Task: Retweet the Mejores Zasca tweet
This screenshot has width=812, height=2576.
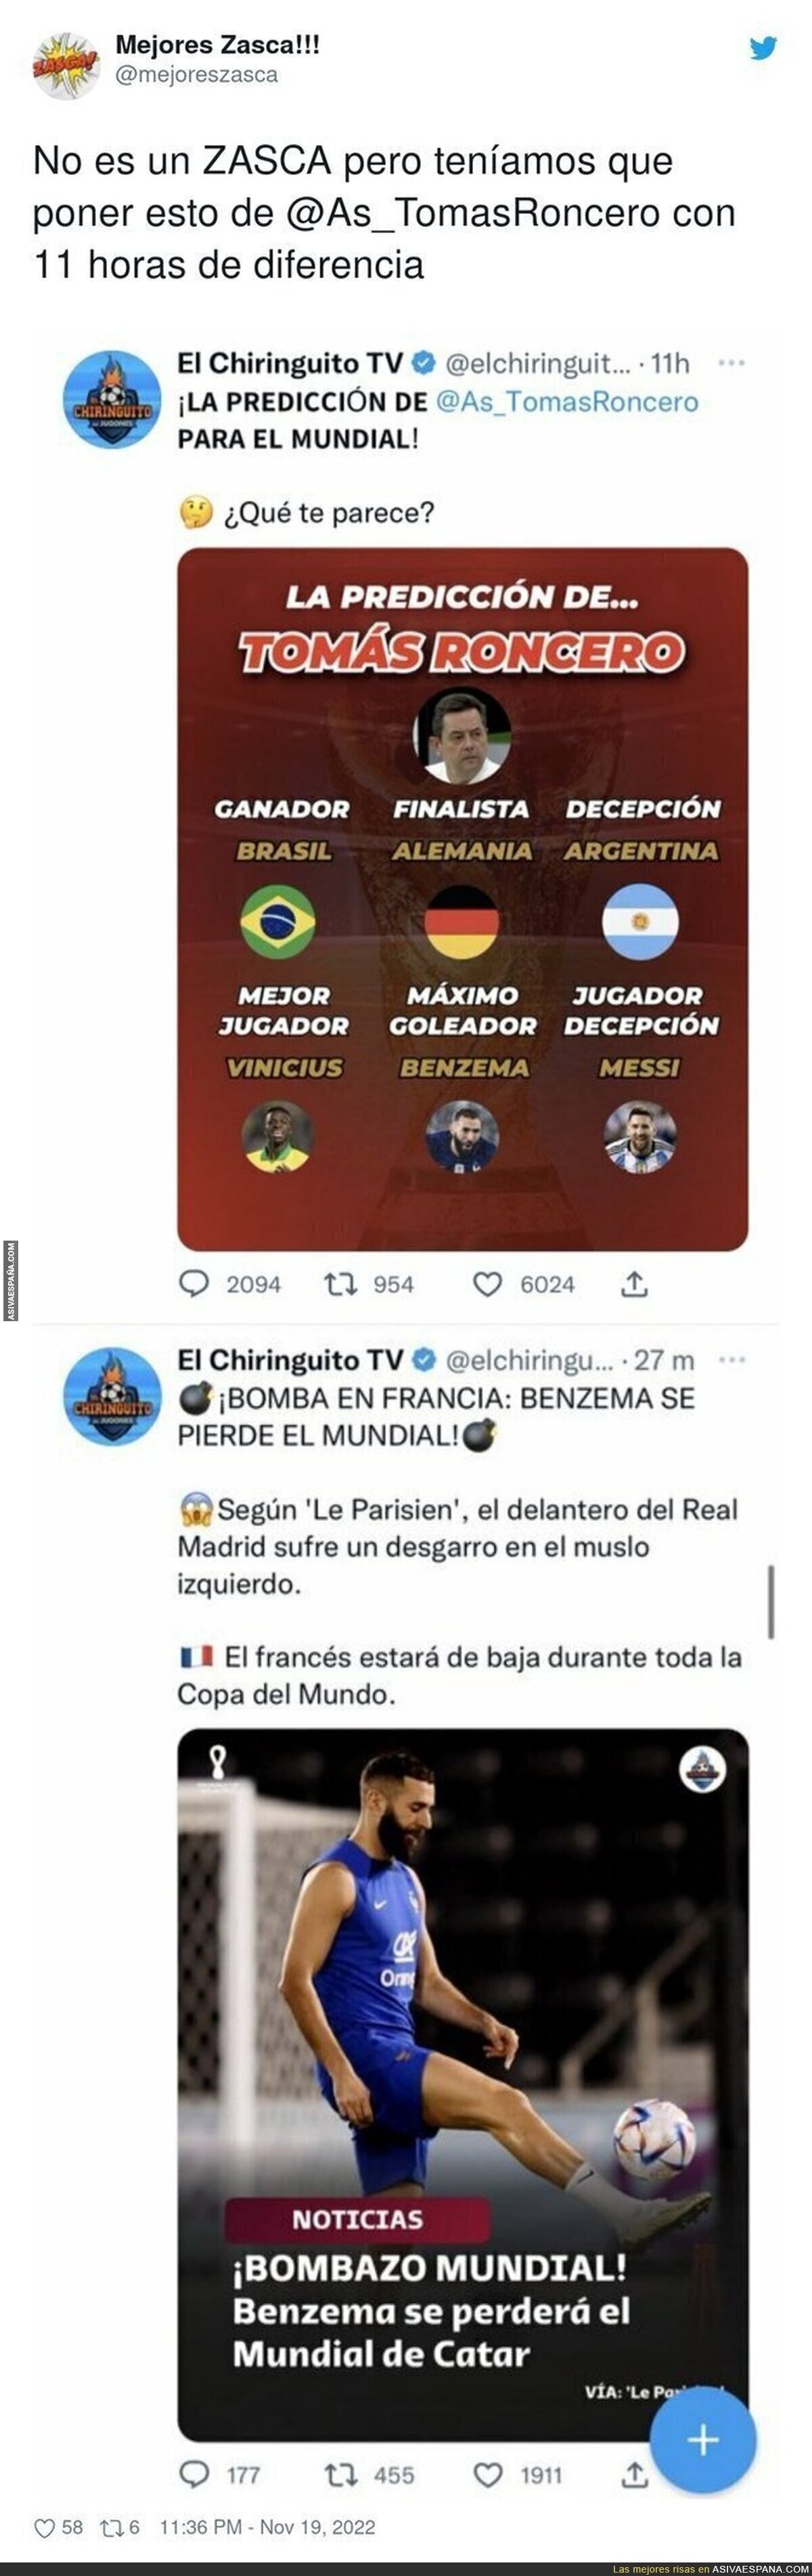Action: (111, 2528)
